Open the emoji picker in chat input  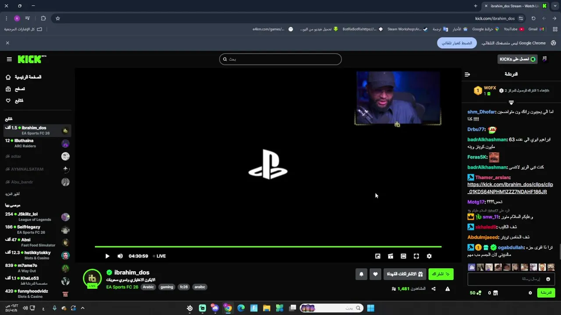point(548,279)
